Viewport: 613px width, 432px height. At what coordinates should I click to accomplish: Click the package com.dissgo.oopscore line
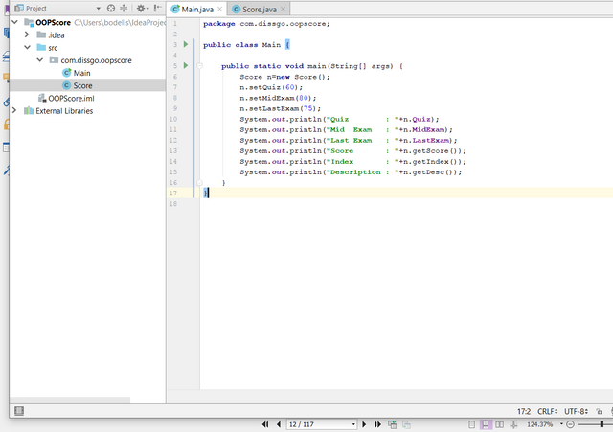point(266,24)
